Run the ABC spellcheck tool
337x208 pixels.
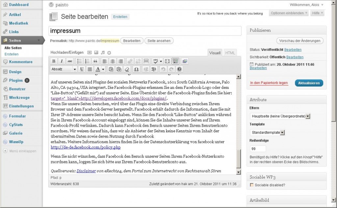(155, 61)
